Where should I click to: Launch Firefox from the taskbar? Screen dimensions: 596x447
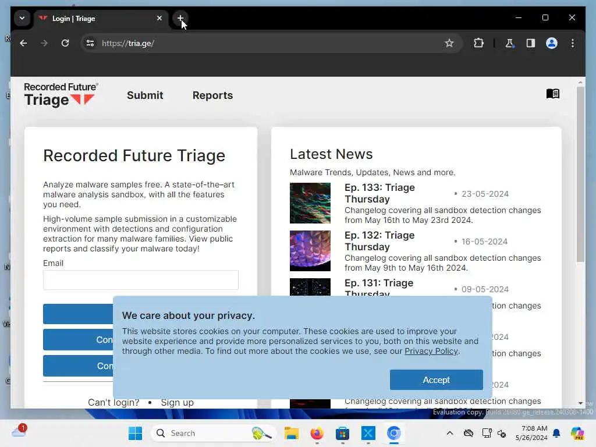click(317, 433)
